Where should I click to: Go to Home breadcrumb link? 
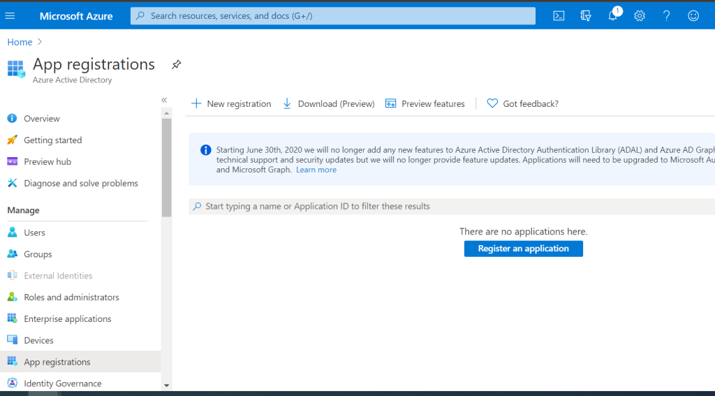pos(20,42)
